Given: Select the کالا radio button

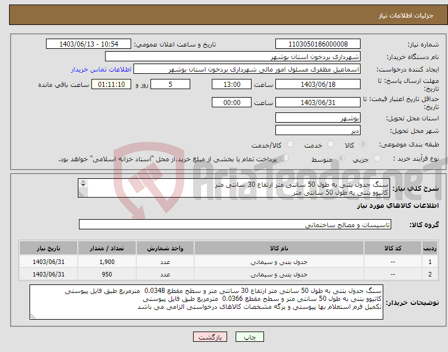Looking at the screenshot, I should click(363, 144).
